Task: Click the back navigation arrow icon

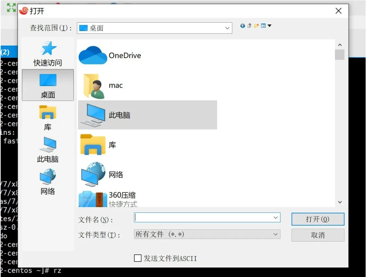Action: tap(243, 26)
